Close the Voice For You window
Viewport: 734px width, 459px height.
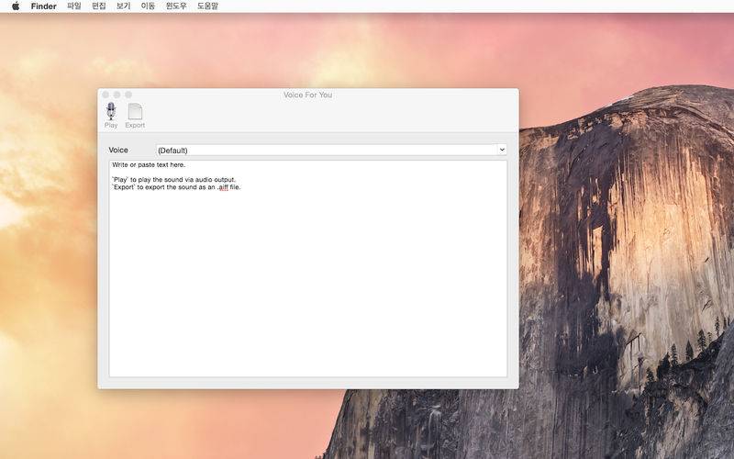tap(106, 95)
